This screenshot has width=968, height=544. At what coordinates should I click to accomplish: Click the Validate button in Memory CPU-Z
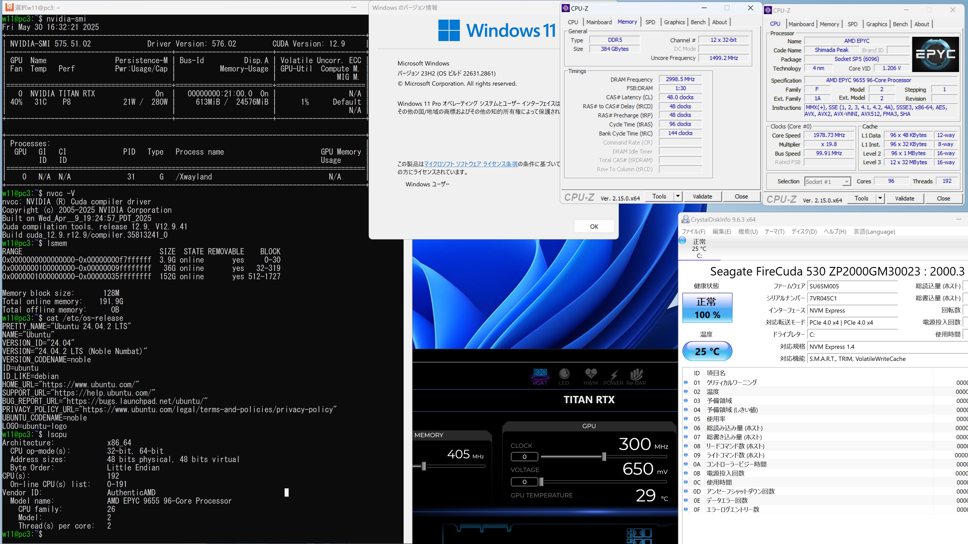[702, 196]
